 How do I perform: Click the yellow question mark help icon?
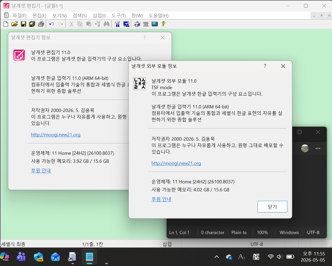pyautogui.click(x=163, y=24)
